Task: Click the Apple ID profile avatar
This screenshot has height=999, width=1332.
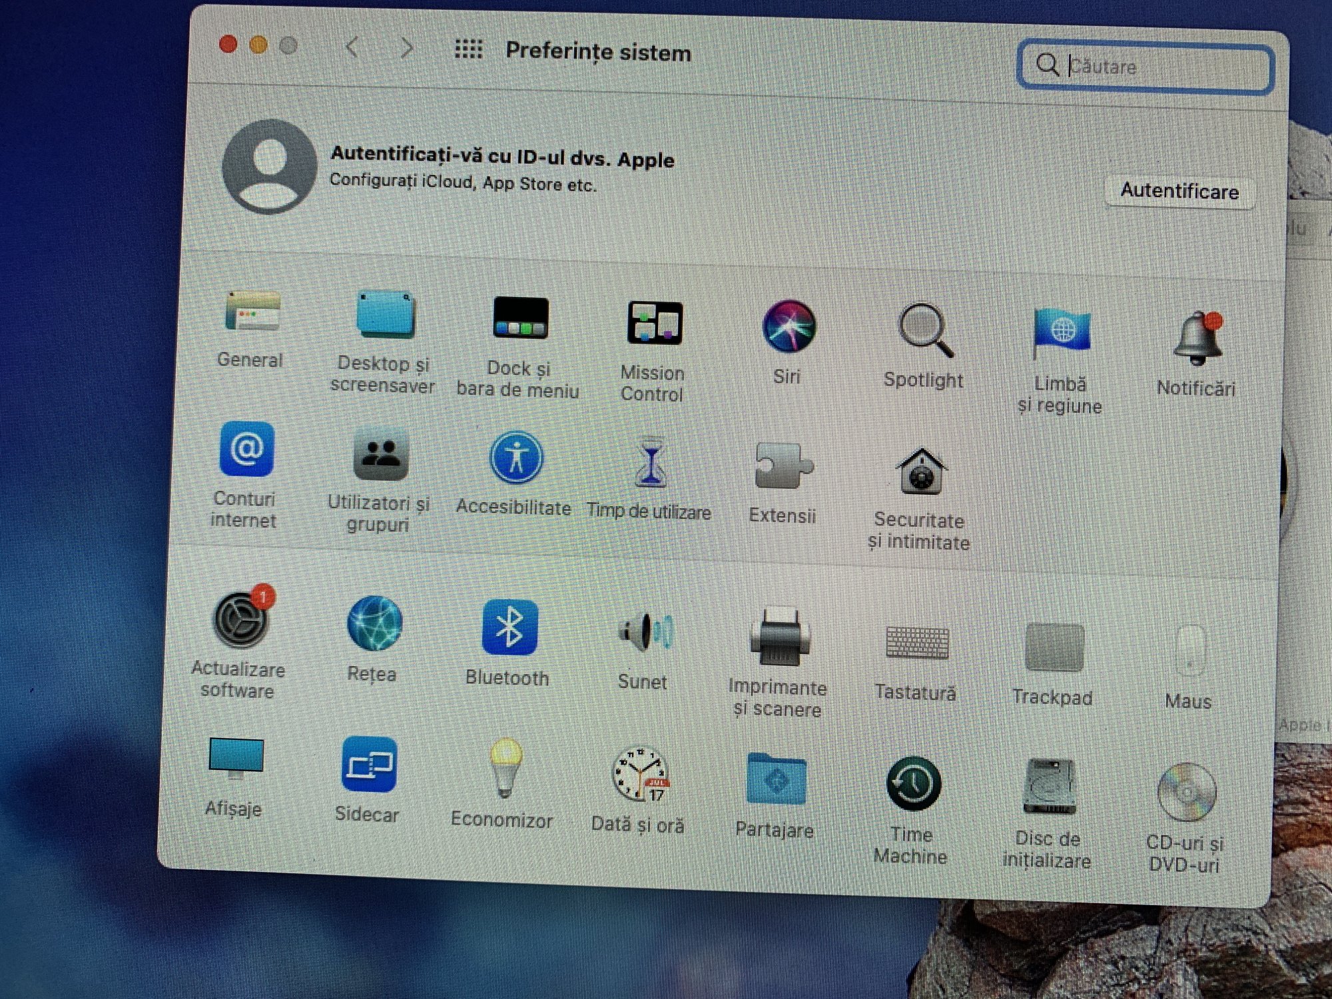Action: click(269, 166)
